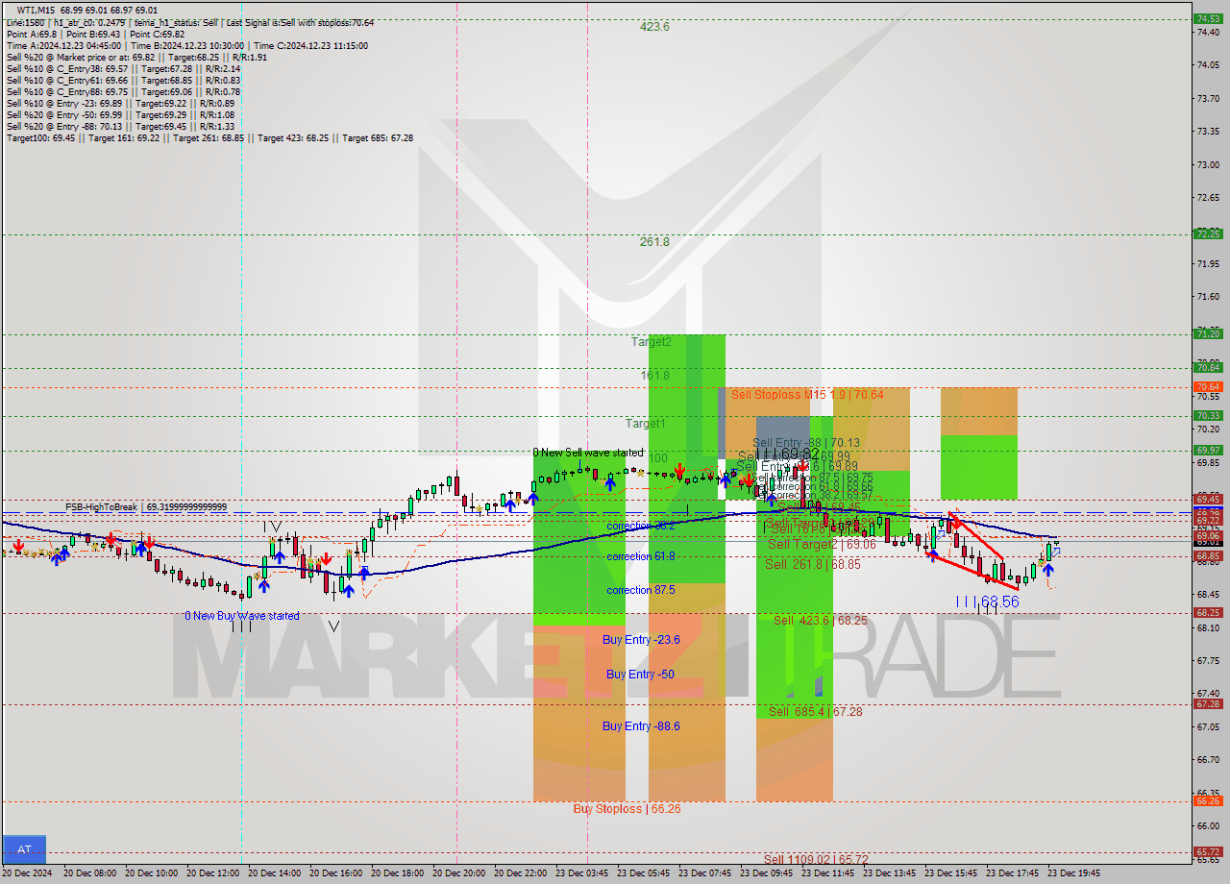Click the 'Buy Entry -23.6' label
The width and height of the screenshot is (1230, 884).
point(641,639)
